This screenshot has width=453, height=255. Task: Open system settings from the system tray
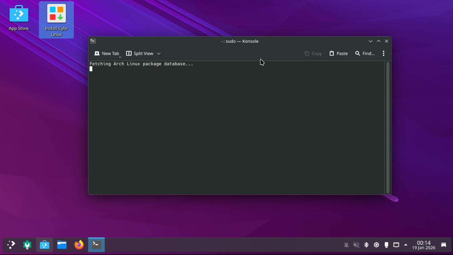pos(376,245)
